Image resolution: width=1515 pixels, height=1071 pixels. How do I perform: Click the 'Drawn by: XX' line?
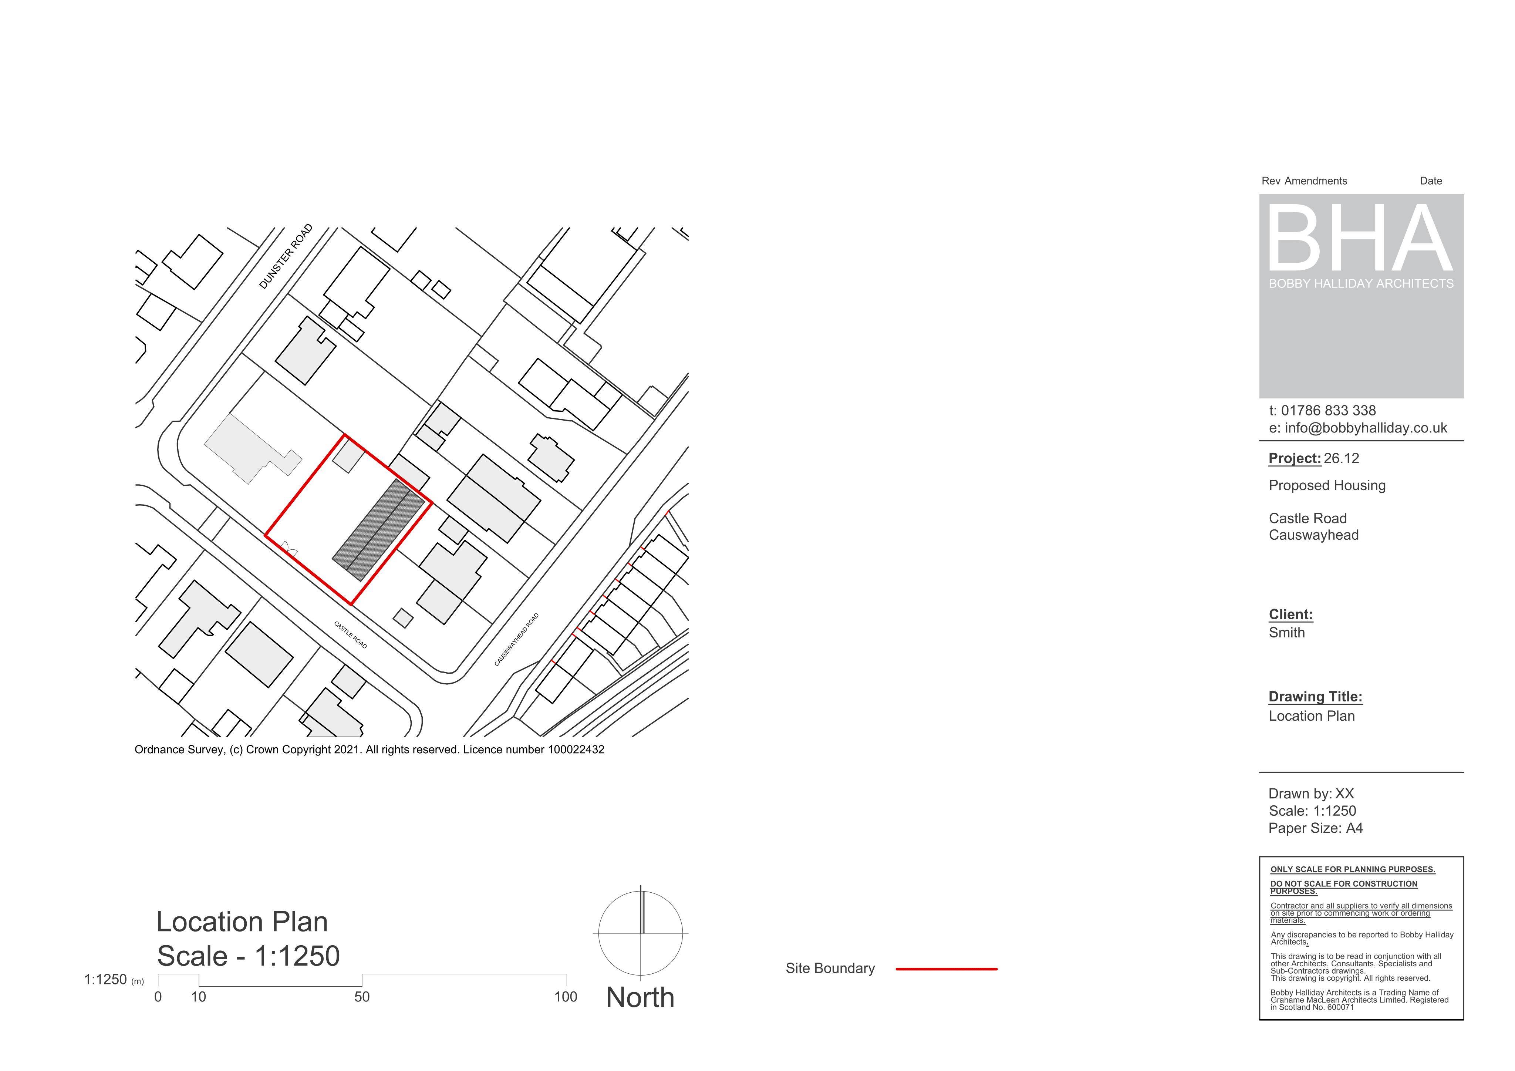tap(1311, 794)
